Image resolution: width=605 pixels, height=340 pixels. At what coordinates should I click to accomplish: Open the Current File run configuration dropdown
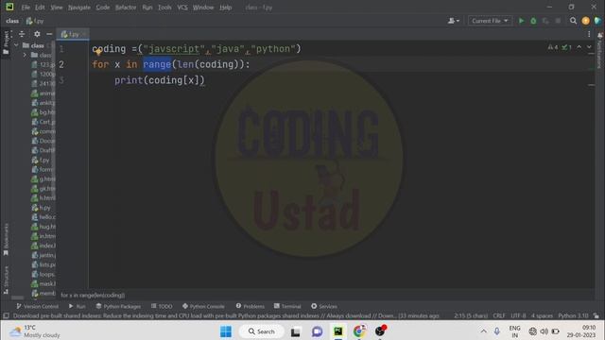[x=490, y=21]
